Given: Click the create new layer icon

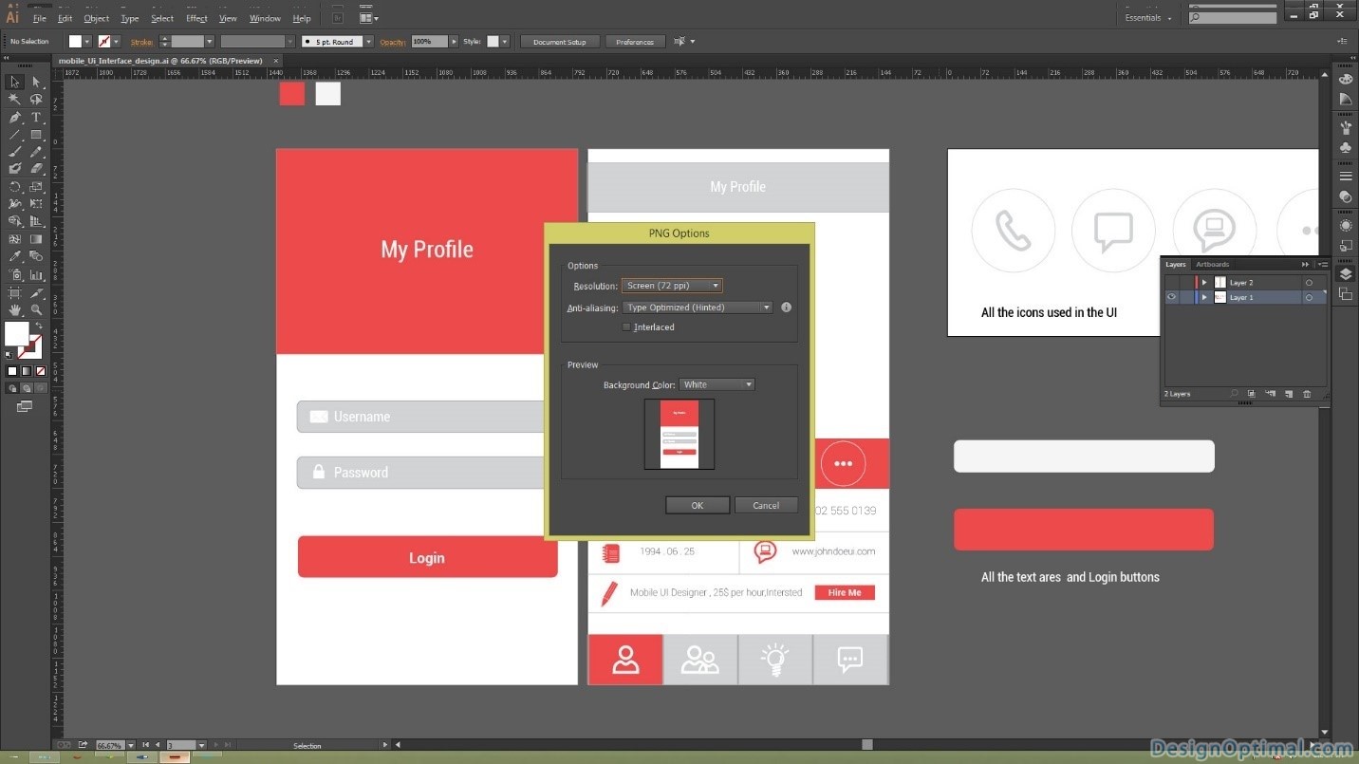Looking at the screenshot, I should 1288,394.
